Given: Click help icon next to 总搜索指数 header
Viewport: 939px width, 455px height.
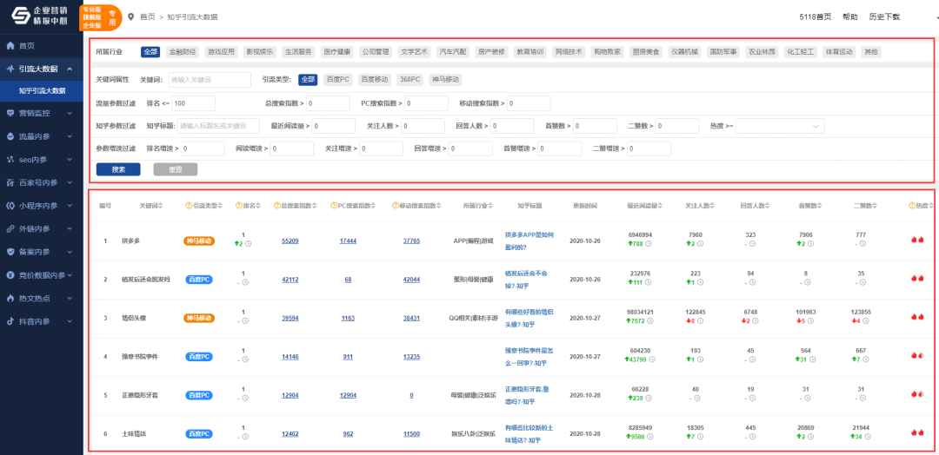Looking at the screenshot, I should pyautogui.click(x=277, y=206).
